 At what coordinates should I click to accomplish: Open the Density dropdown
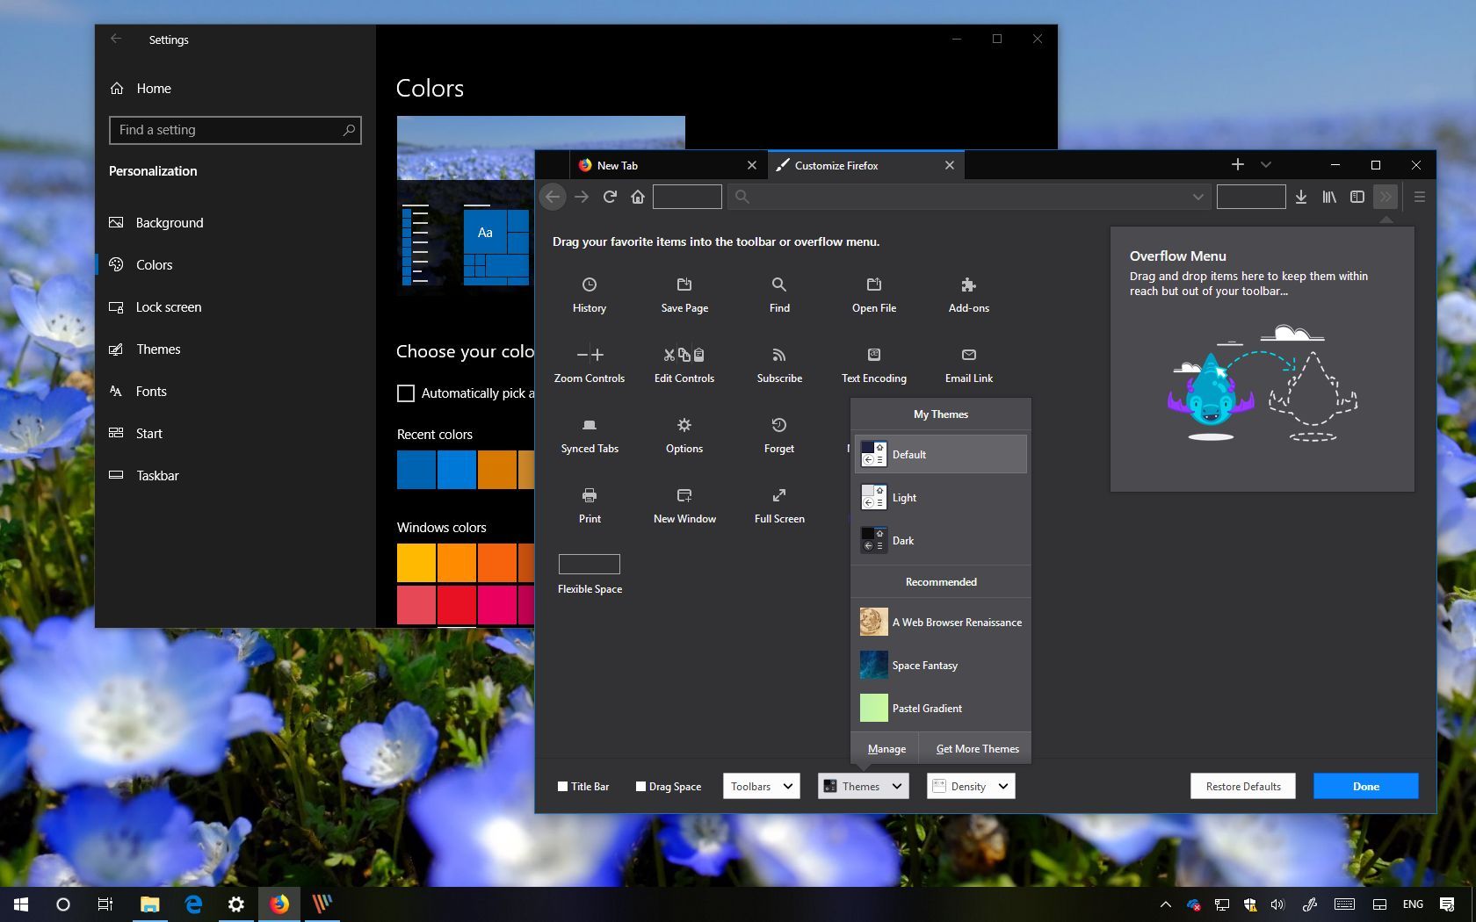pos(971,786)
